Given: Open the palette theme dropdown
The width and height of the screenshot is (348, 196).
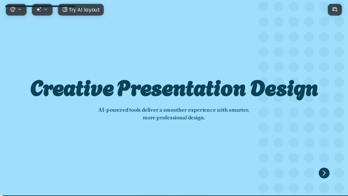Looking at the screenshot, I should coord(16,10).
